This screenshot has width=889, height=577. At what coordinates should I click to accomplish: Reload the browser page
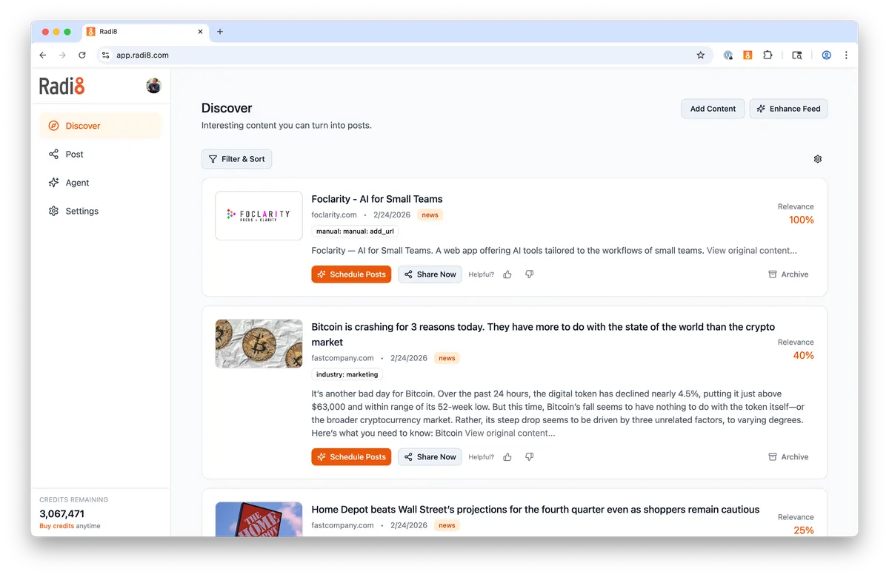click(82, 55)
